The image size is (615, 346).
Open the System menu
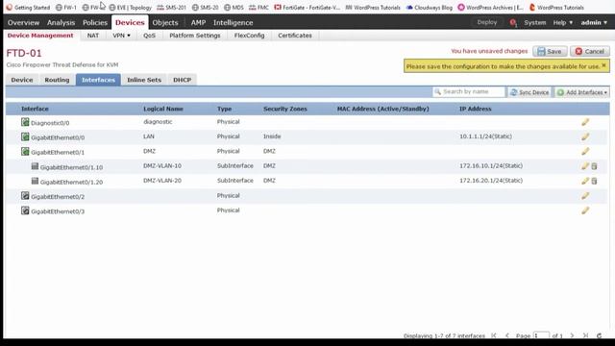tap(535, 23)
